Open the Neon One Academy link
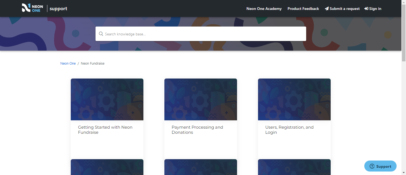This screenshot has height=175, width=406. point(264,9)
